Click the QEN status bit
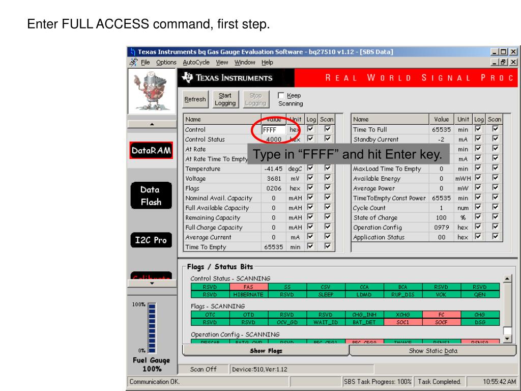The width and height of the screenshot is (521, 391). point(480,295)
